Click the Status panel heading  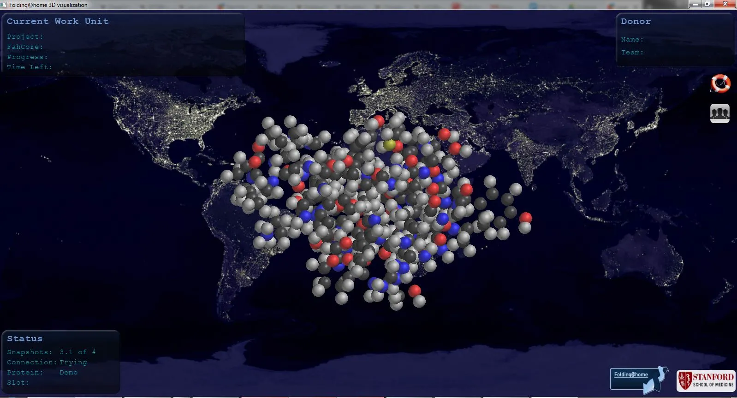[x=24, y=339]
